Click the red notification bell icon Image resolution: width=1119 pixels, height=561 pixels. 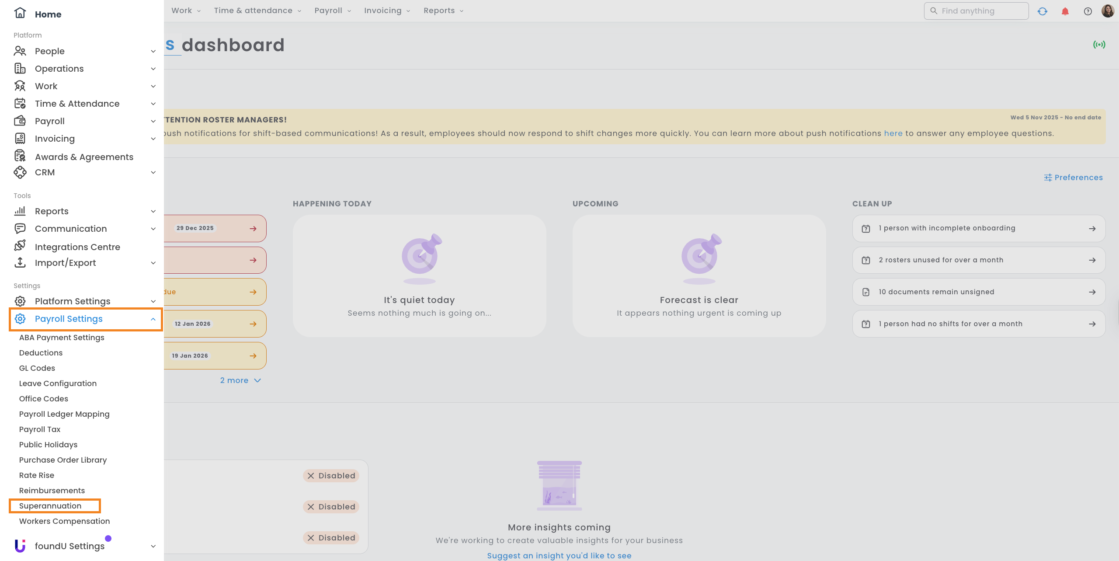(x=1065, y=11)
